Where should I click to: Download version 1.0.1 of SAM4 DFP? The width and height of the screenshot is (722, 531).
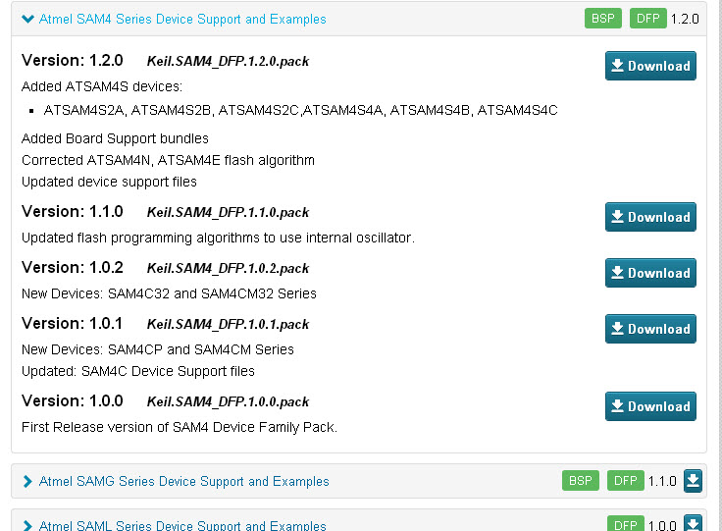tap(650, 329)
